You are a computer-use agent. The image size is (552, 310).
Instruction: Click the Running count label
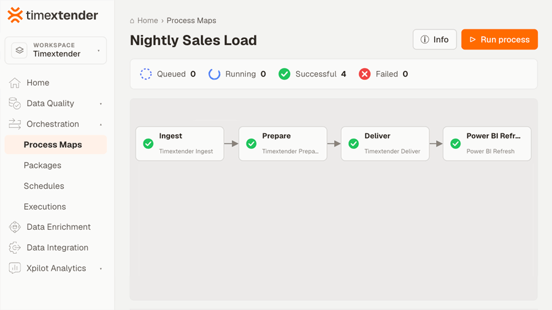[x=245, y=74]
